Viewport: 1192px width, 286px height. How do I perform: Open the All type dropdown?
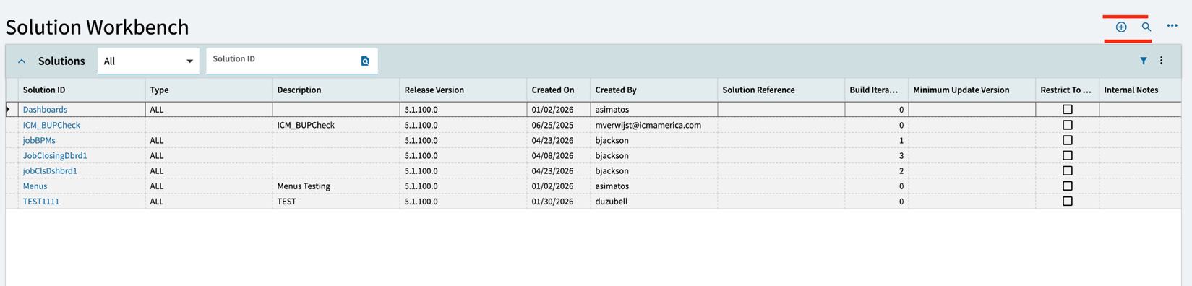pos(148,61)
